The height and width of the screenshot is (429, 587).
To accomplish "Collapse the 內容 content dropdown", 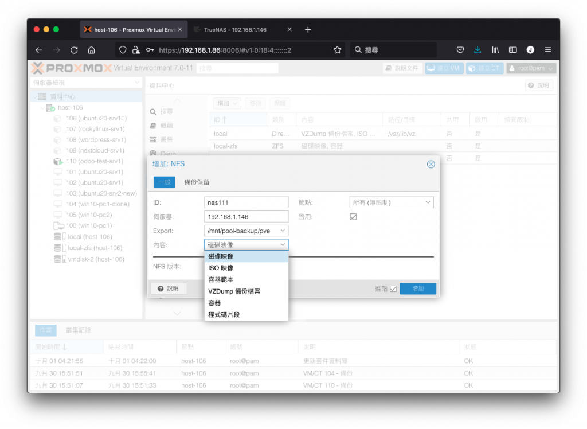I will pyautogui.click(x=283, y=245).
